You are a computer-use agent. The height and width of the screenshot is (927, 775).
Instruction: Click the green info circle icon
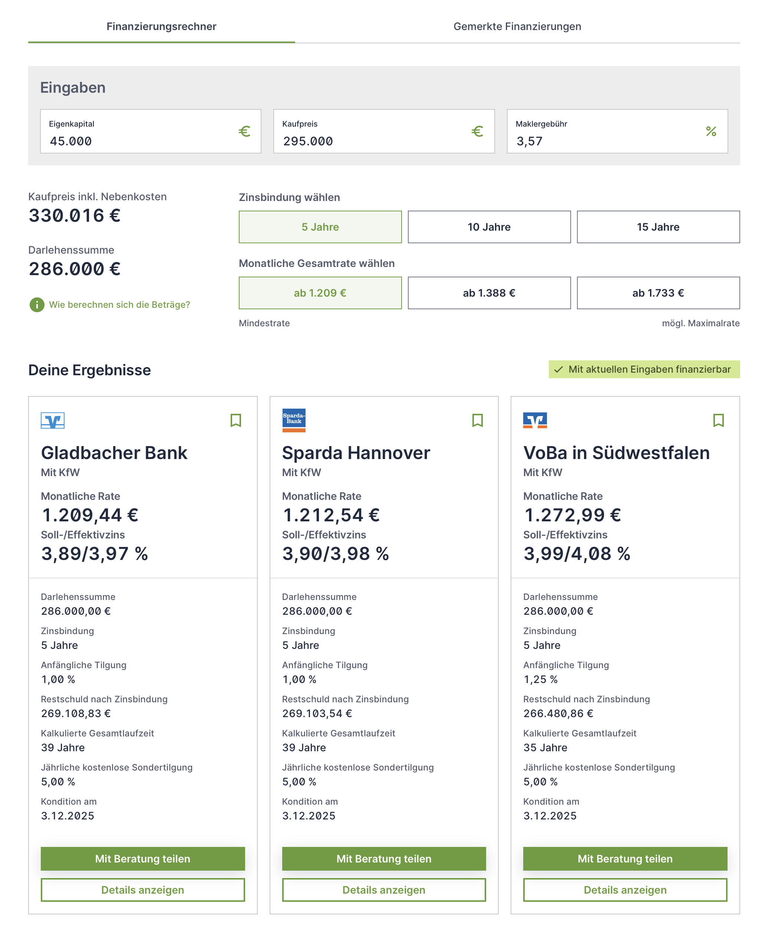click(x=37, y=304)
